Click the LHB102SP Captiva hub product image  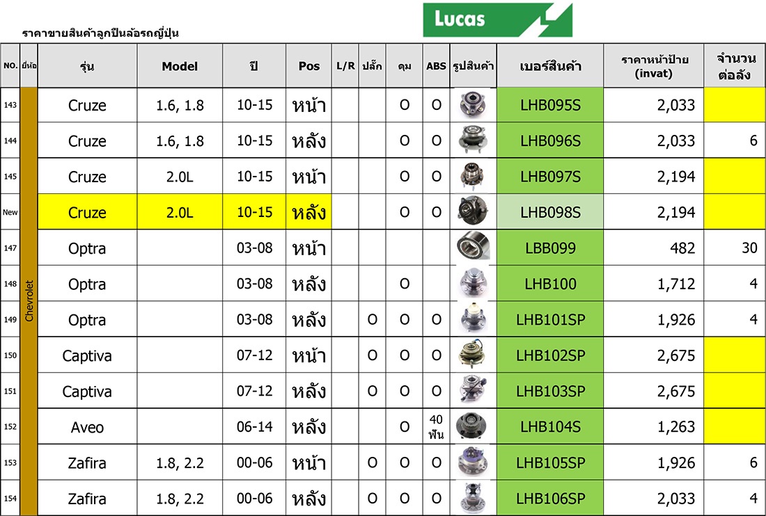pos(473,355)
